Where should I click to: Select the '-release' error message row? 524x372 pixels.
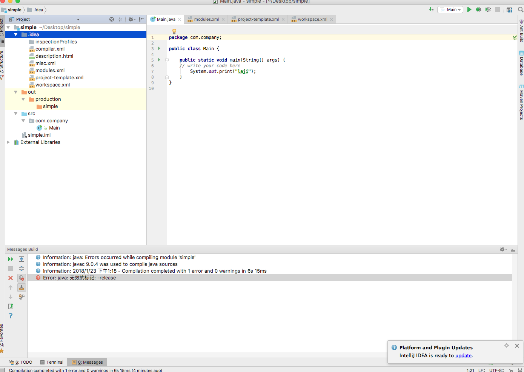(270, 278)
